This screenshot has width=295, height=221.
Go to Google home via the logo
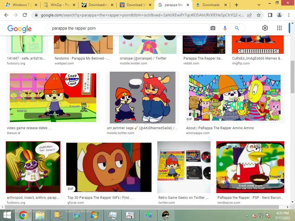[x=19, y=29]
